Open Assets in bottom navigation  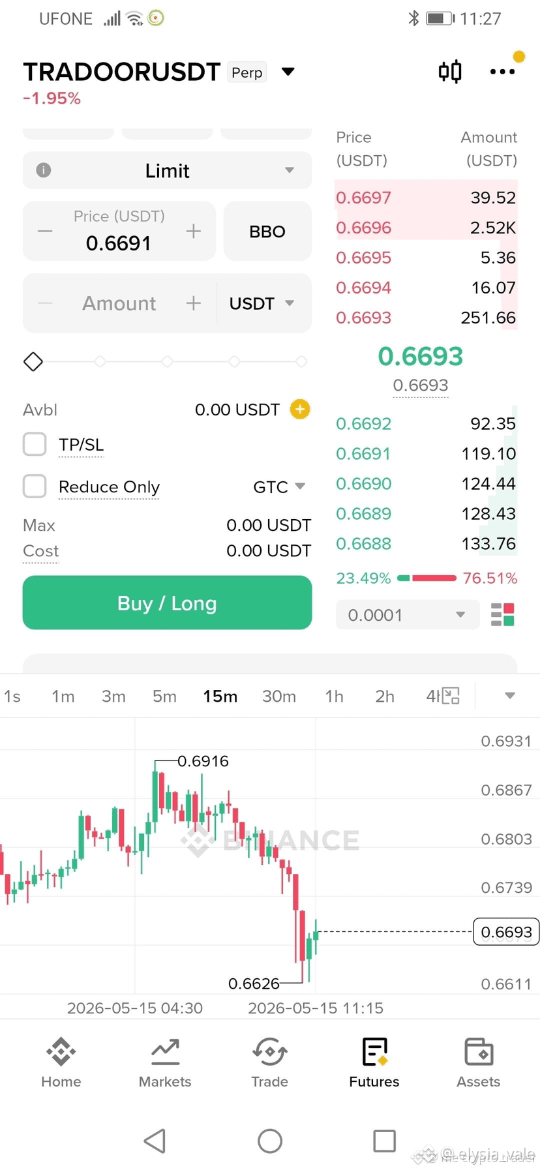(x=479, y=1062)
